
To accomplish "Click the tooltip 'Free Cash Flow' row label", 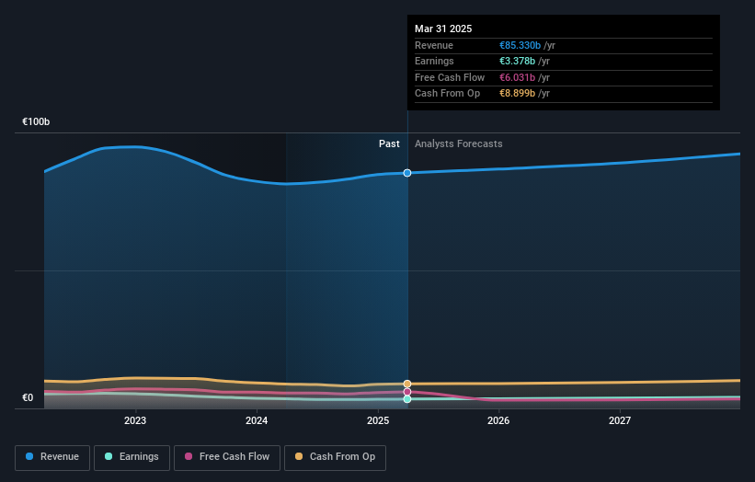I will [x=450, y=77].
